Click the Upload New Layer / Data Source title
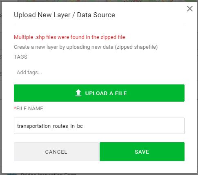This screenshot has height=175, width=198. tap(65, 15)
